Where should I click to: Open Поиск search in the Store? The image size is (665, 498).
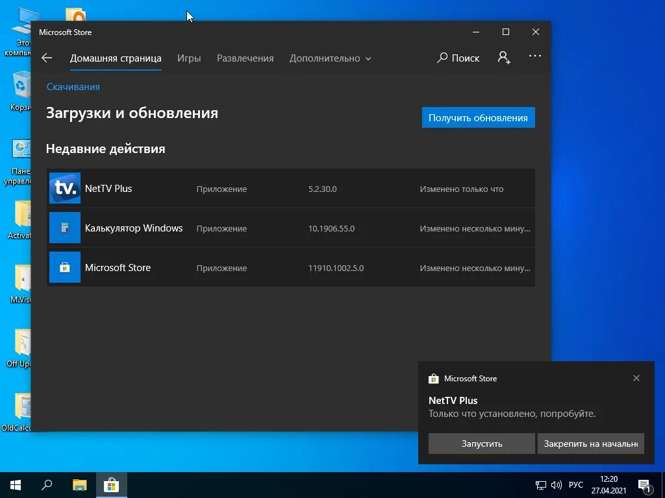458,58
